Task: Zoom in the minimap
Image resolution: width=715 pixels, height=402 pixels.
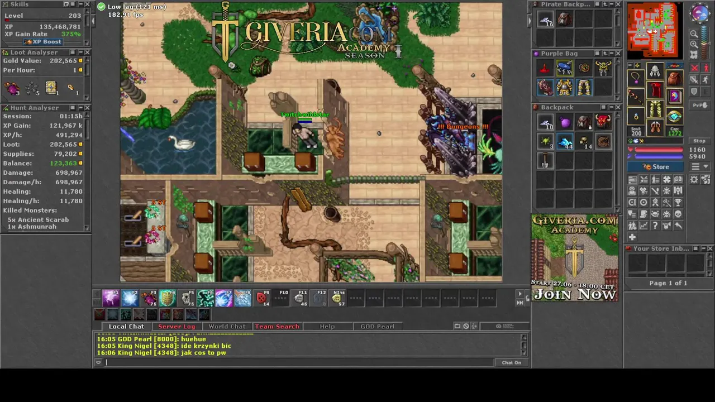Action: [x=694, y=44]
